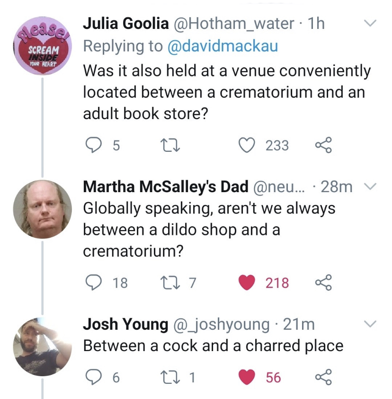Open the dropdown arrow on Josh Young's tweet

(370, 324)
